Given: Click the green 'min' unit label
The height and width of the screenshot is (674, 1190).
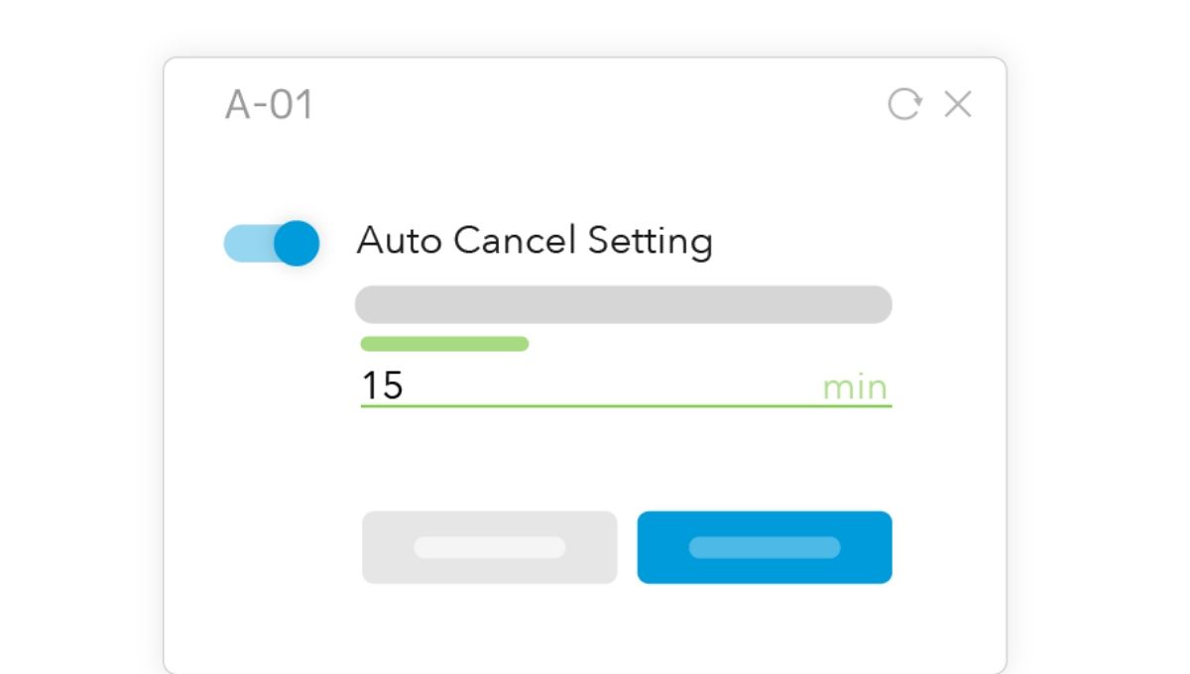Looking at the screenshot, I should (855, 387).
